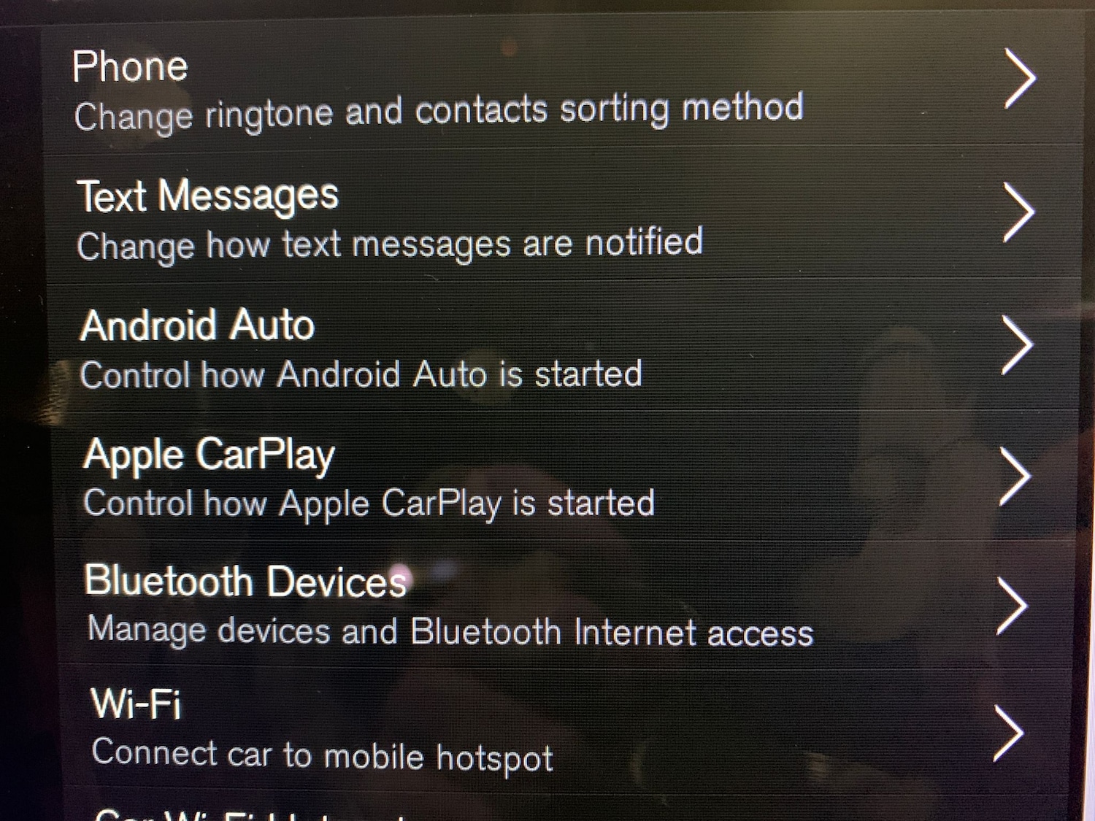1095x821 pixels.
Task: Click the Wi-Fi title label
Action: [136, 704]
